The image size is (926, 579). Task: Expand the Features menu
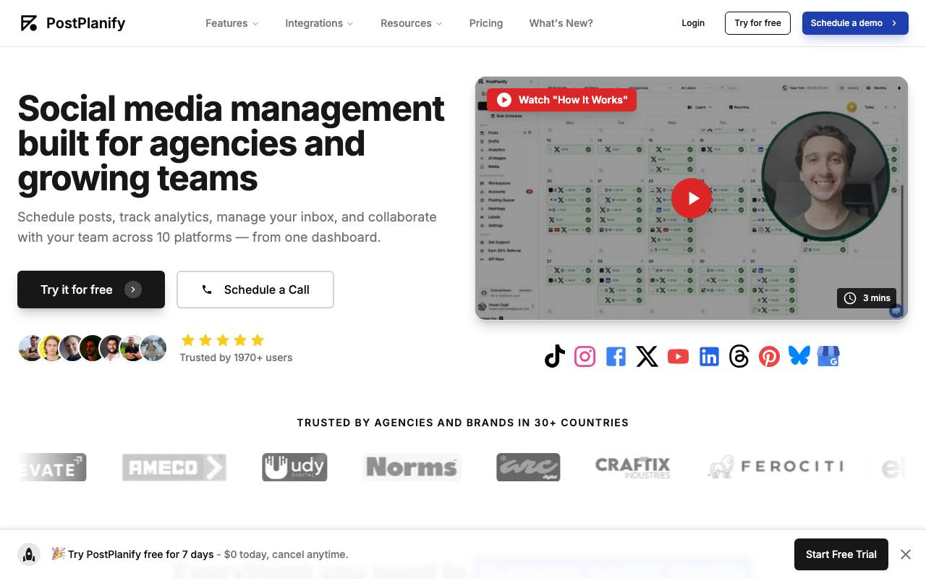pyautogui.click(x=231, y=23)
